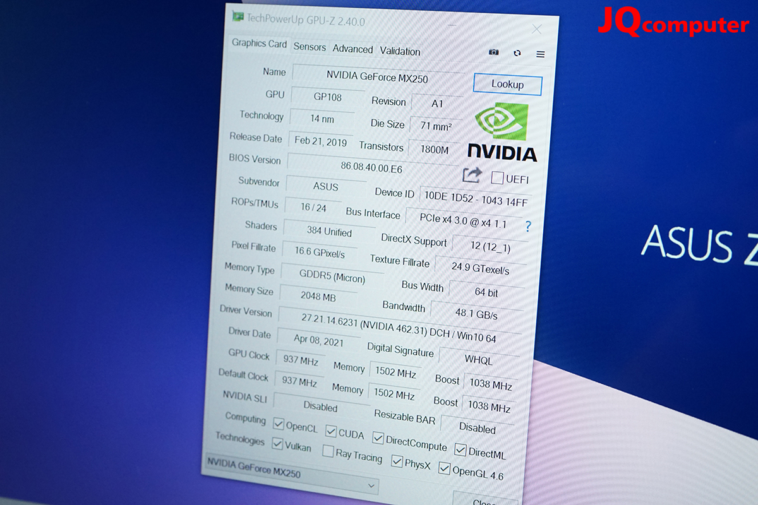758x505 pixels.
Task: Toggle the PhysX checkbox
Action: pyautogui.click(x=397, y=461)
